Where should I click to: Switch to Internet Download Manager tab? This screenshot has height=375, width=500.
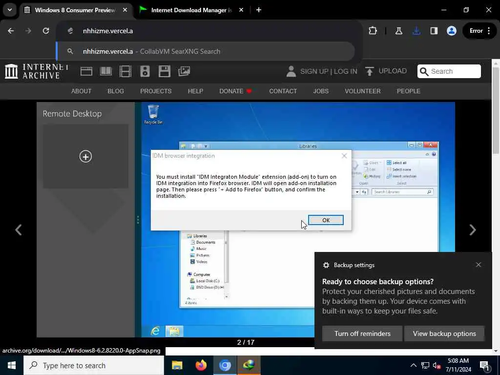[x=191, y=10]
